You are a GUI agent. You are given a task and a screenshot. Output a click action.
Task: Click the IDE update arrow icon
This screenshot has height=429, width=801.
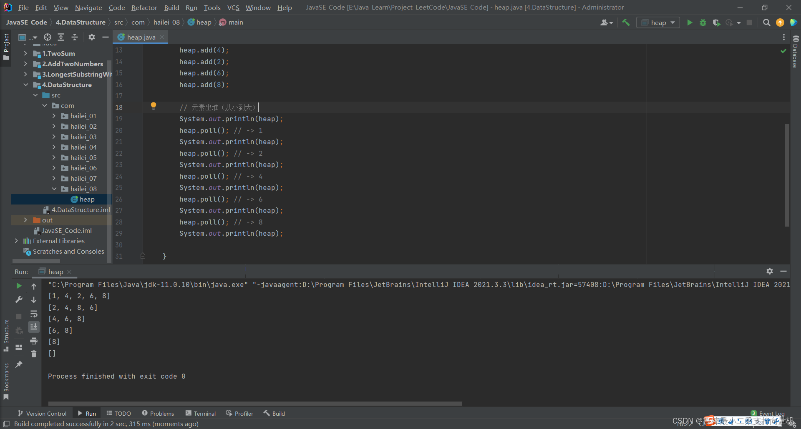tap(780, 22)
